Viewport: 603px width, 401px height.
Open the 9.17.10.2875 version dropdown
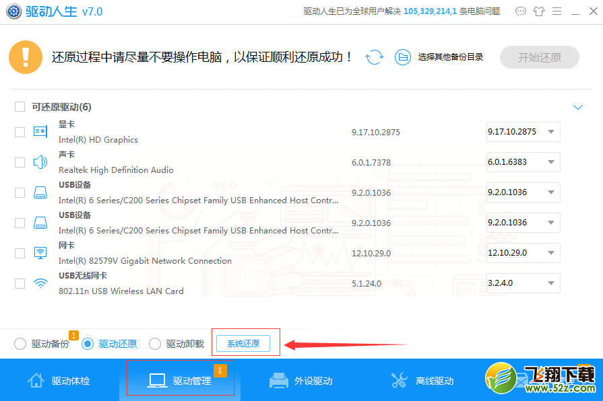tap(523, 132)
